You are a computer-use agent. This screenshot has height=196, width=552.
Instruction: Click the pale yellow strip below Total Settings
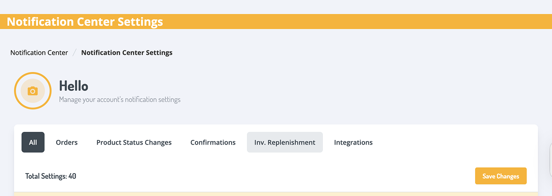pos(276,194)
